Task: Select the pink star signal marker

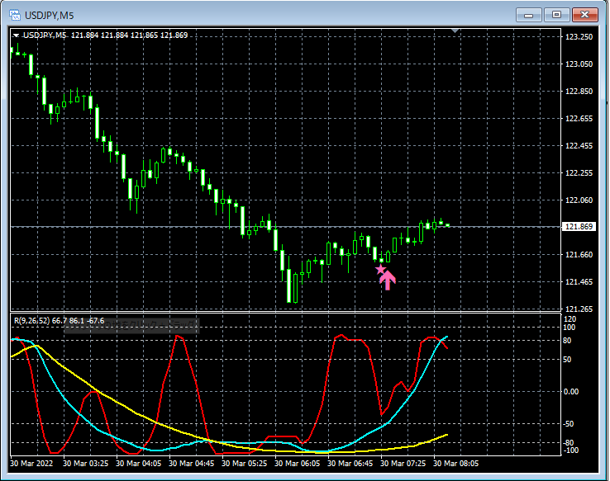Action: 380,269
